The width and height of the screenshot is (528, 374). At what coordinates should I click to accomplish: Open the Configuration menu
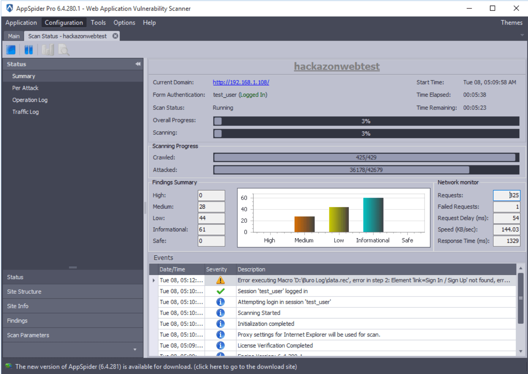point(64,22)
